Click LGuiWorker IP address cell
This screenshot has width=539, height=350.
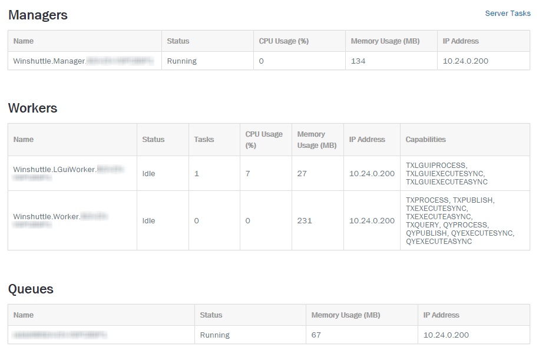pos(372,173)
